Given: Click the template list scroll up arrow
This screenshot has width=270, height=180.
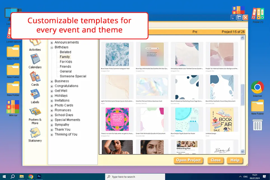Looking at the screenshot, I should 242,38.
